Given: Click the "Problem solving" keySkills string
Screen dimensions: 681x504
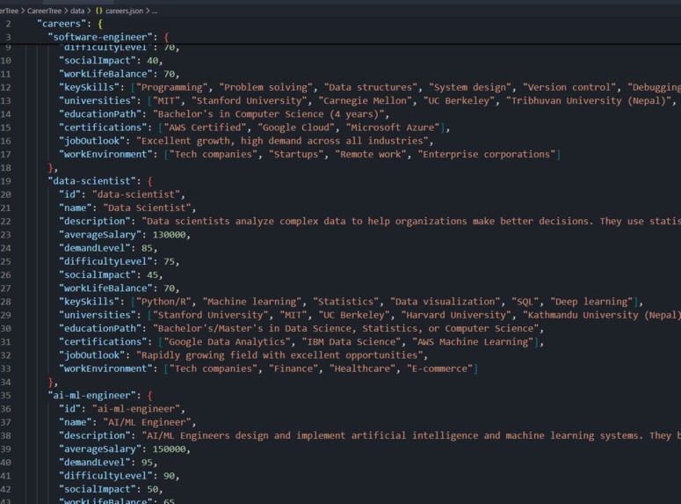Looking at the screenshot, I should 265,87.
